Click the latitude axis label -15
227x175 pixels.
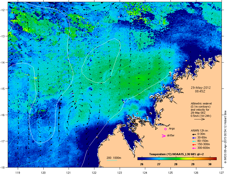(x=3, y=89)
